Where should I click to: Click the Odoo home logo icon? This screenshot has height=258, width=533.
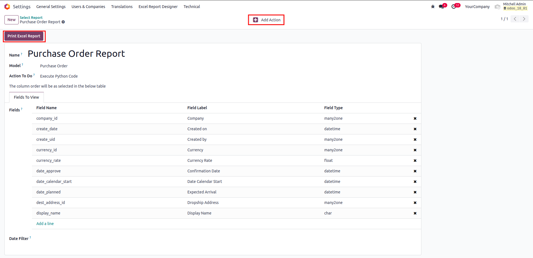click(7, 7)
